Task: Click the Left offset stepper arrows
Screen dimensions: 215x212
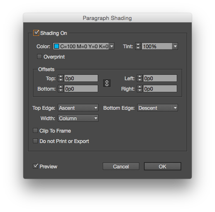Action: [140, 78]
